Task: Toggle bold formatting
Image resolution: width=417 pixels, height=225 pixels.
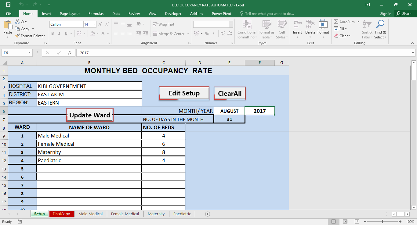Action: click(52, 34)
